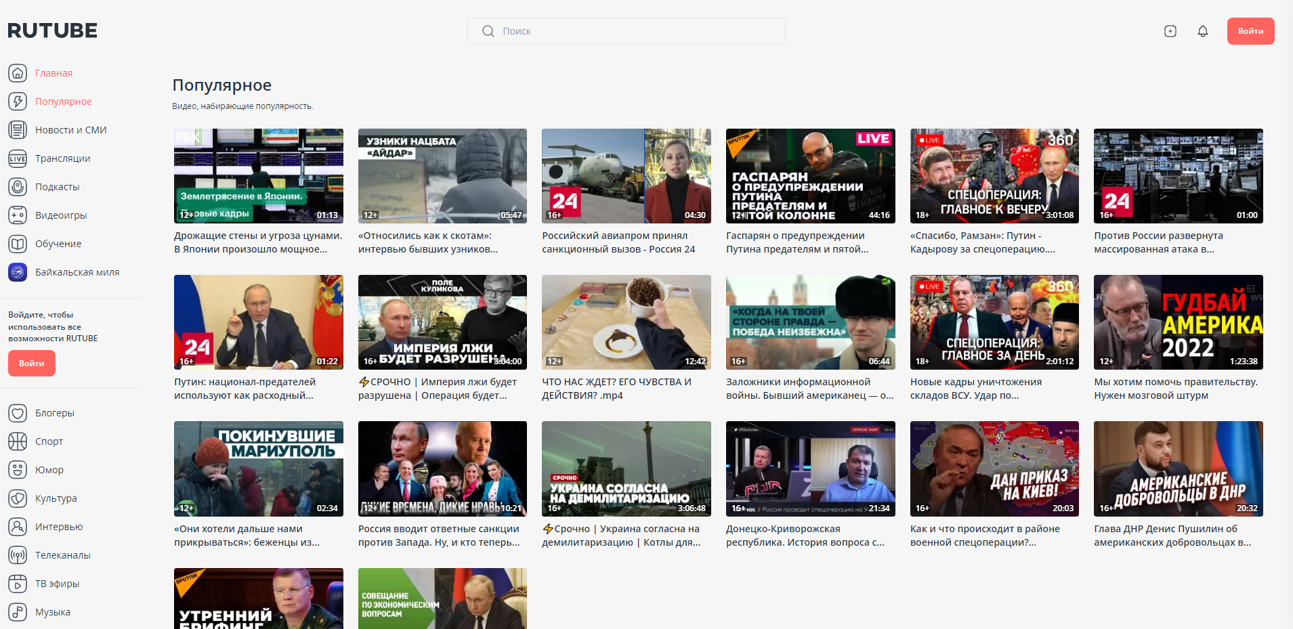Viewport: 1293px width, 629px height.
Task: Click the upload video plus icon
Action: coord(1170,31)
